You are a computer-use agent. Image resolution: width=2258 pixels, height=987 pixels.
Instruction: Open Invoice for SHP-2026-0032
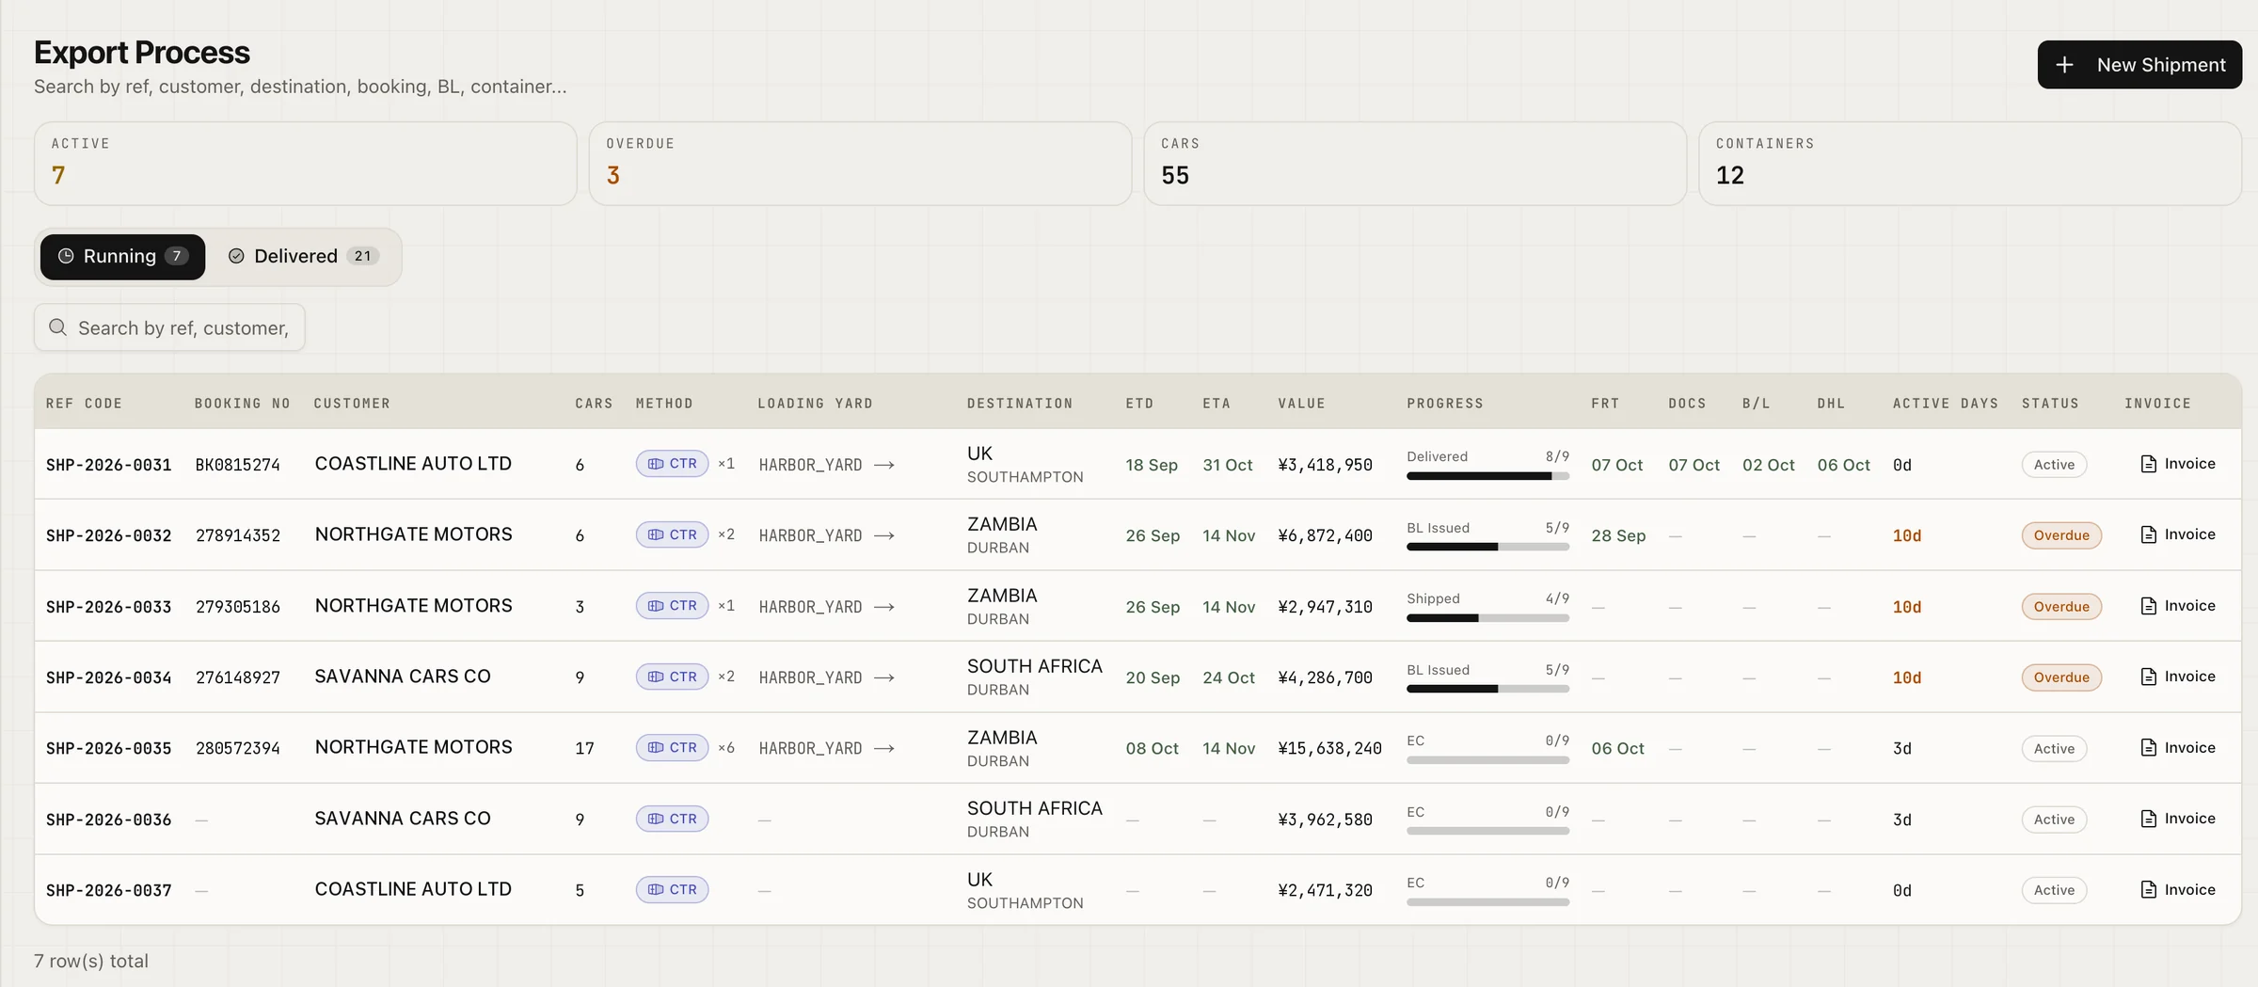(x=2177, y=534)
